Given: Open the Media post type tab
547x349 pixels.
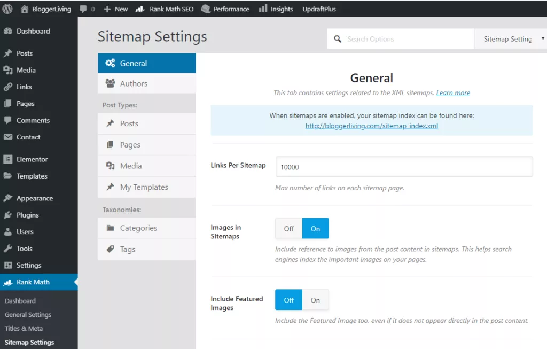Looking at the screenshot, I should (x=147, y=166).
